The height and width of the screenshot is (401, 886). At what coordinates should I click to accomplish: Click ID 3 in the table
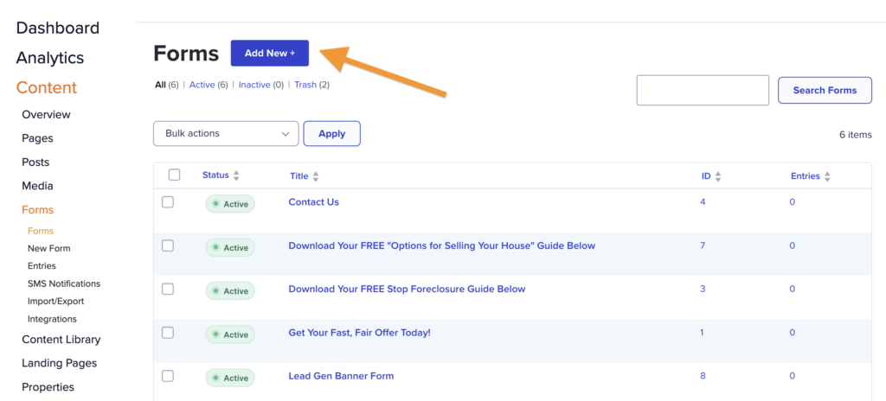[x=703, y=289]
